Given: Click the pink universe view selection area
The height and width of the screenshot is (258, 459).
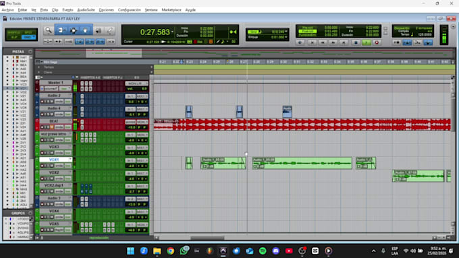Looking at the screenshot, I should [x=114, y=53].
